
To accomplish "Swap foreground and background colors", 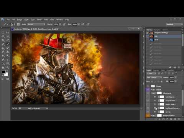I will (7, 71).
